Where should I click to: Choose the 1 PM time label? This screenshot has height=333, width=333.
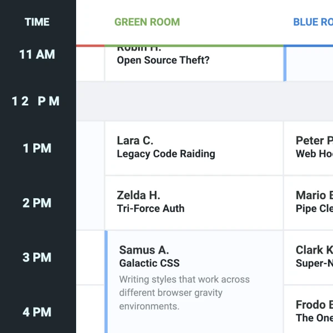[37, 148]
